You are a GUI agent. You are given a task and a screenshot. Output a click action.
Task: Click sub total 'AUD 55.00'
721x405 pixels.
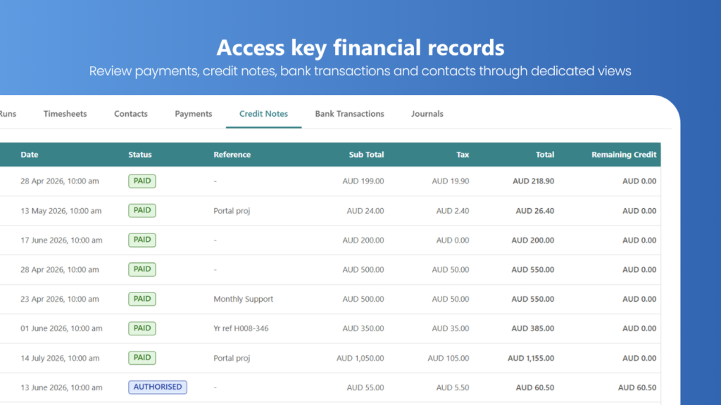365,387
